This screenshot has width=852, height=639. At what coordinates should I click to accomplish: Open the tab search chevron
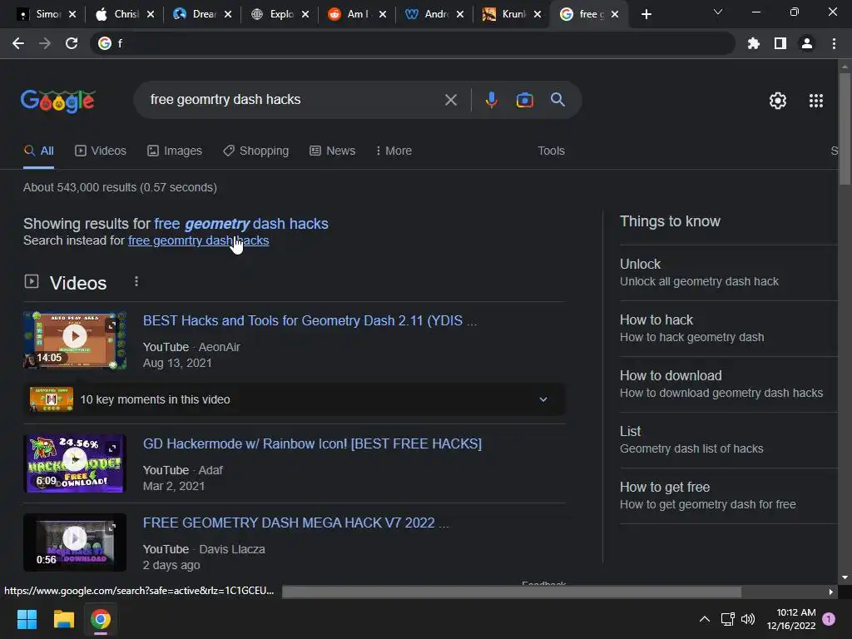pyautogui.click(x=718, y=12)
